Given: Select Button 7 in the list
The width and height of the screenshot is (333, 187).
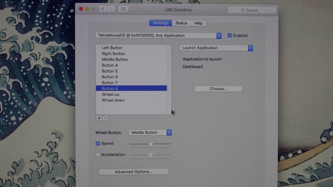Looking at the screenshot, I should point(131,83).
